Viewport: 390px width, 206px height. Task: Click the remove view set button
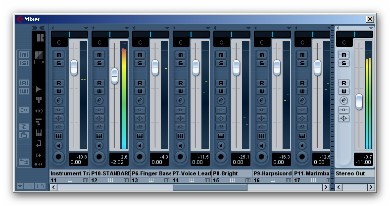(40, 186)
